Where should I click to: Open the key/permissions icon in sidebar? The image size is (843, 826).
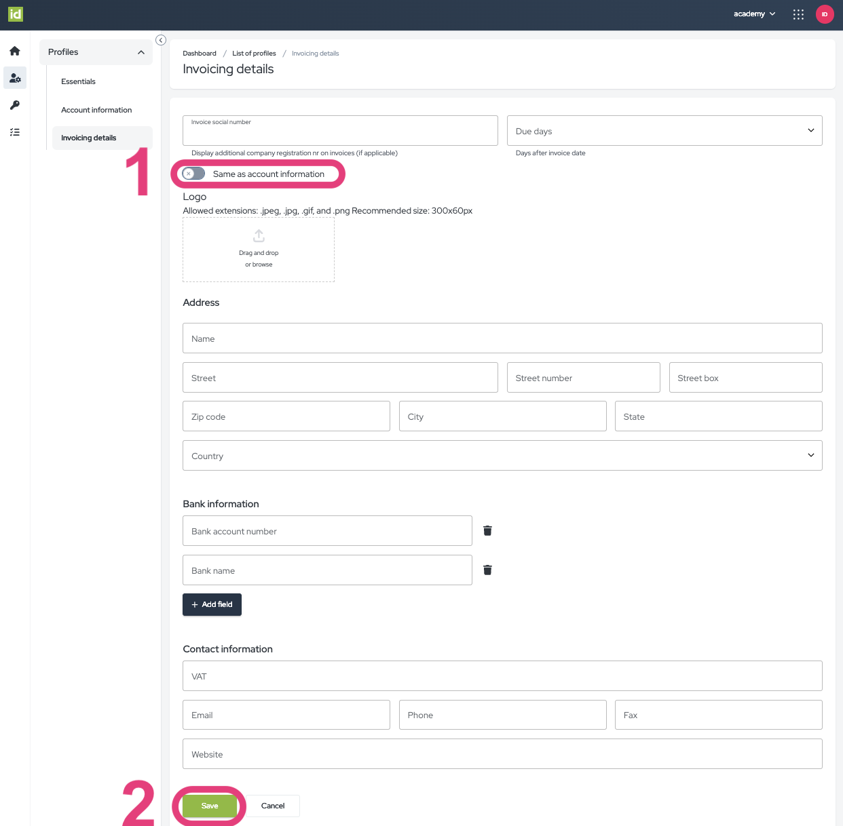click(x=14, y=104)
